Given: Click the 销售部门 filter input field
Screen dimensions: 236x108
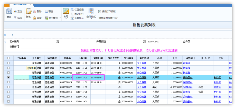Looking at the screenshot, I should click(x=37, y=47).
